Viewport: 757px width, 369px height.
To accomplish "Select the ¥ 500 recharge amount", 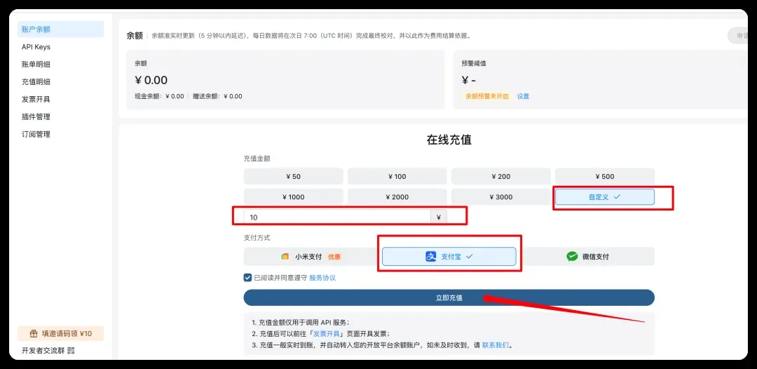I will 605,176.
